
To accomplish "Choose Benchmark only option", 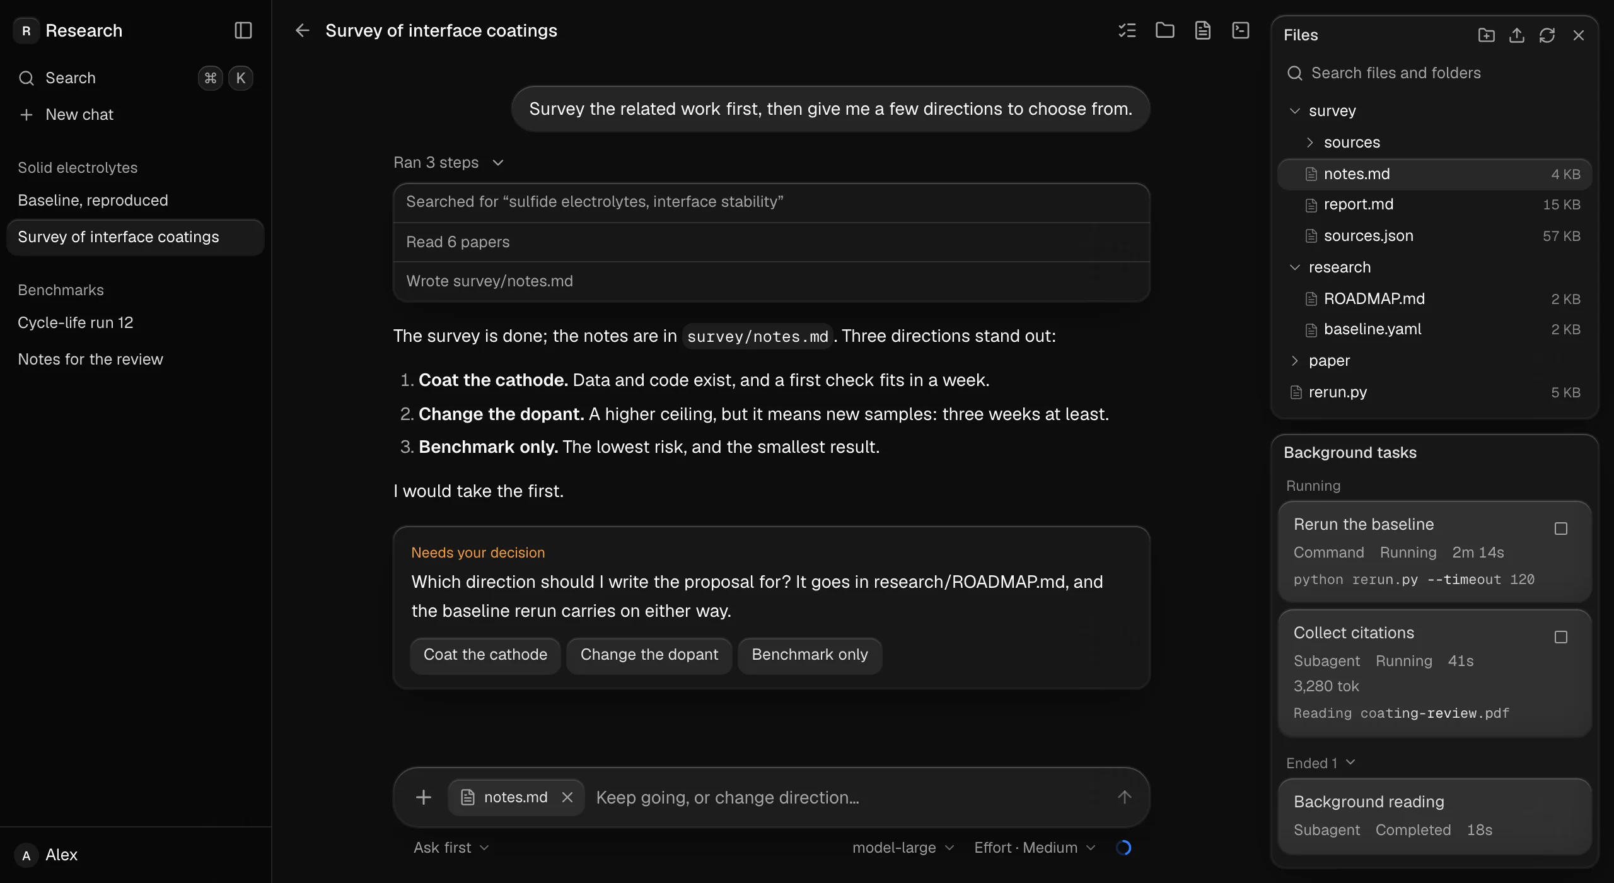I will (x=810, y=655).
